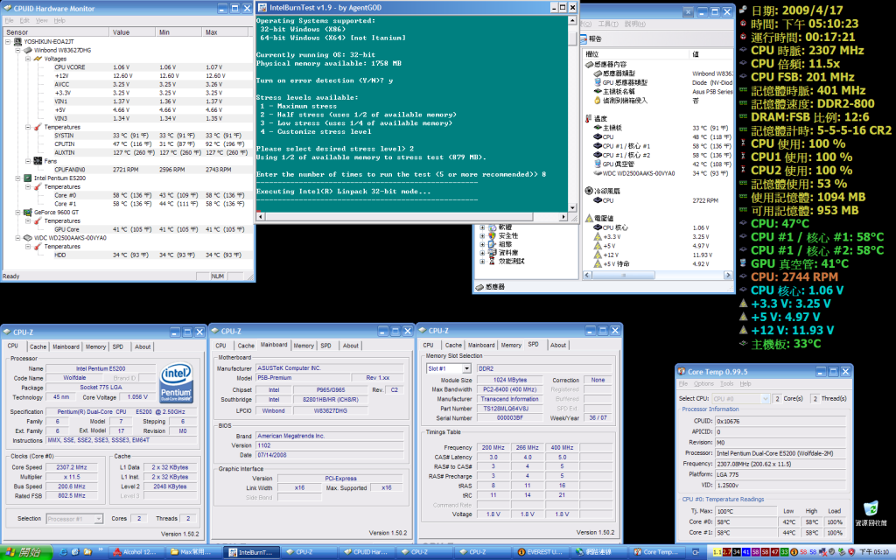The image size is (896, 560).
Task: Click the Part Number field TS128MLQ64V8J
Action: tap(509, 409)
